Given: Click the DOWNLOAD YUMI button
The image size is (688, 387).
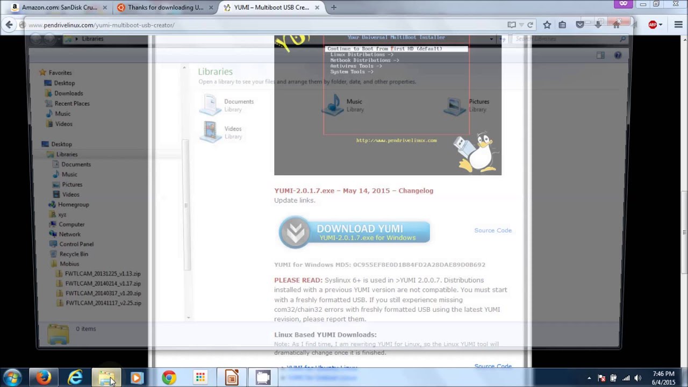Looking at the screenshot, I should [x=354, y=232].
